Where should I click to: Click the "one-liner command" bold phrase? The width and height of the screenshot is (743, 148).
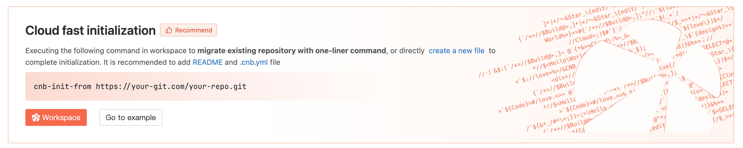350,51
